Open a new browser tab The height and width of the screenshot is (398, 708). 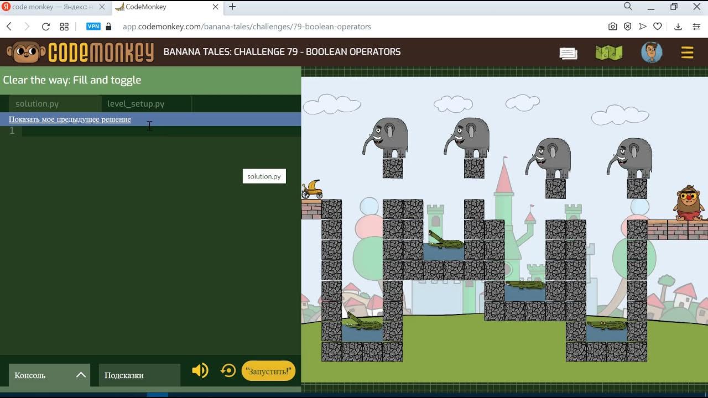(x=232, y=7)
